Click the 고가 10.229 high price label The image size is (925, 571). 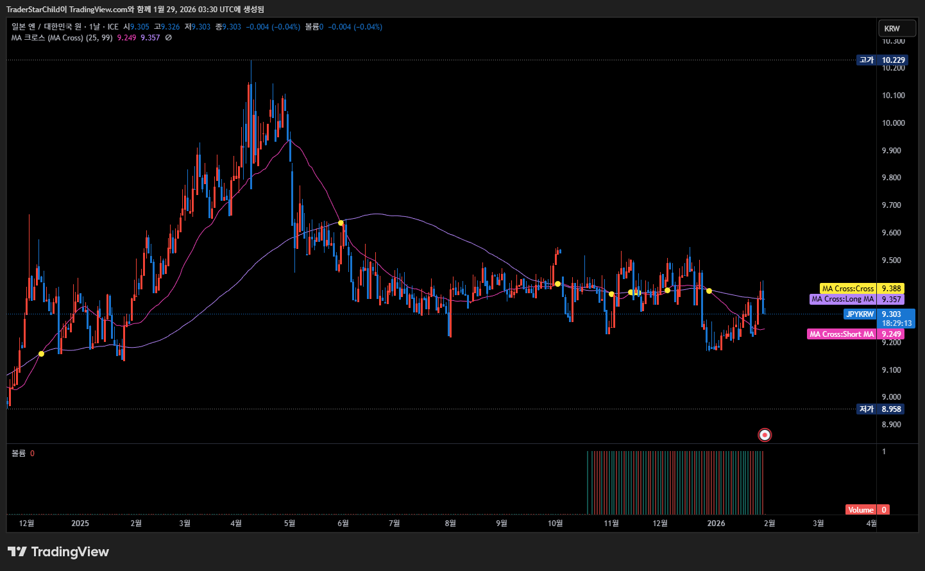[881, 60]
